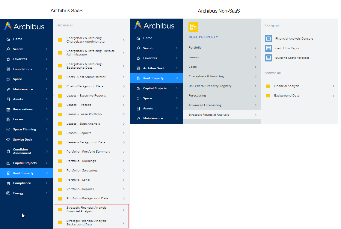Click yellow square beside Portfolio - Buildings
Image resolution: width=341 pixels, height=229 pixels.
60,161
